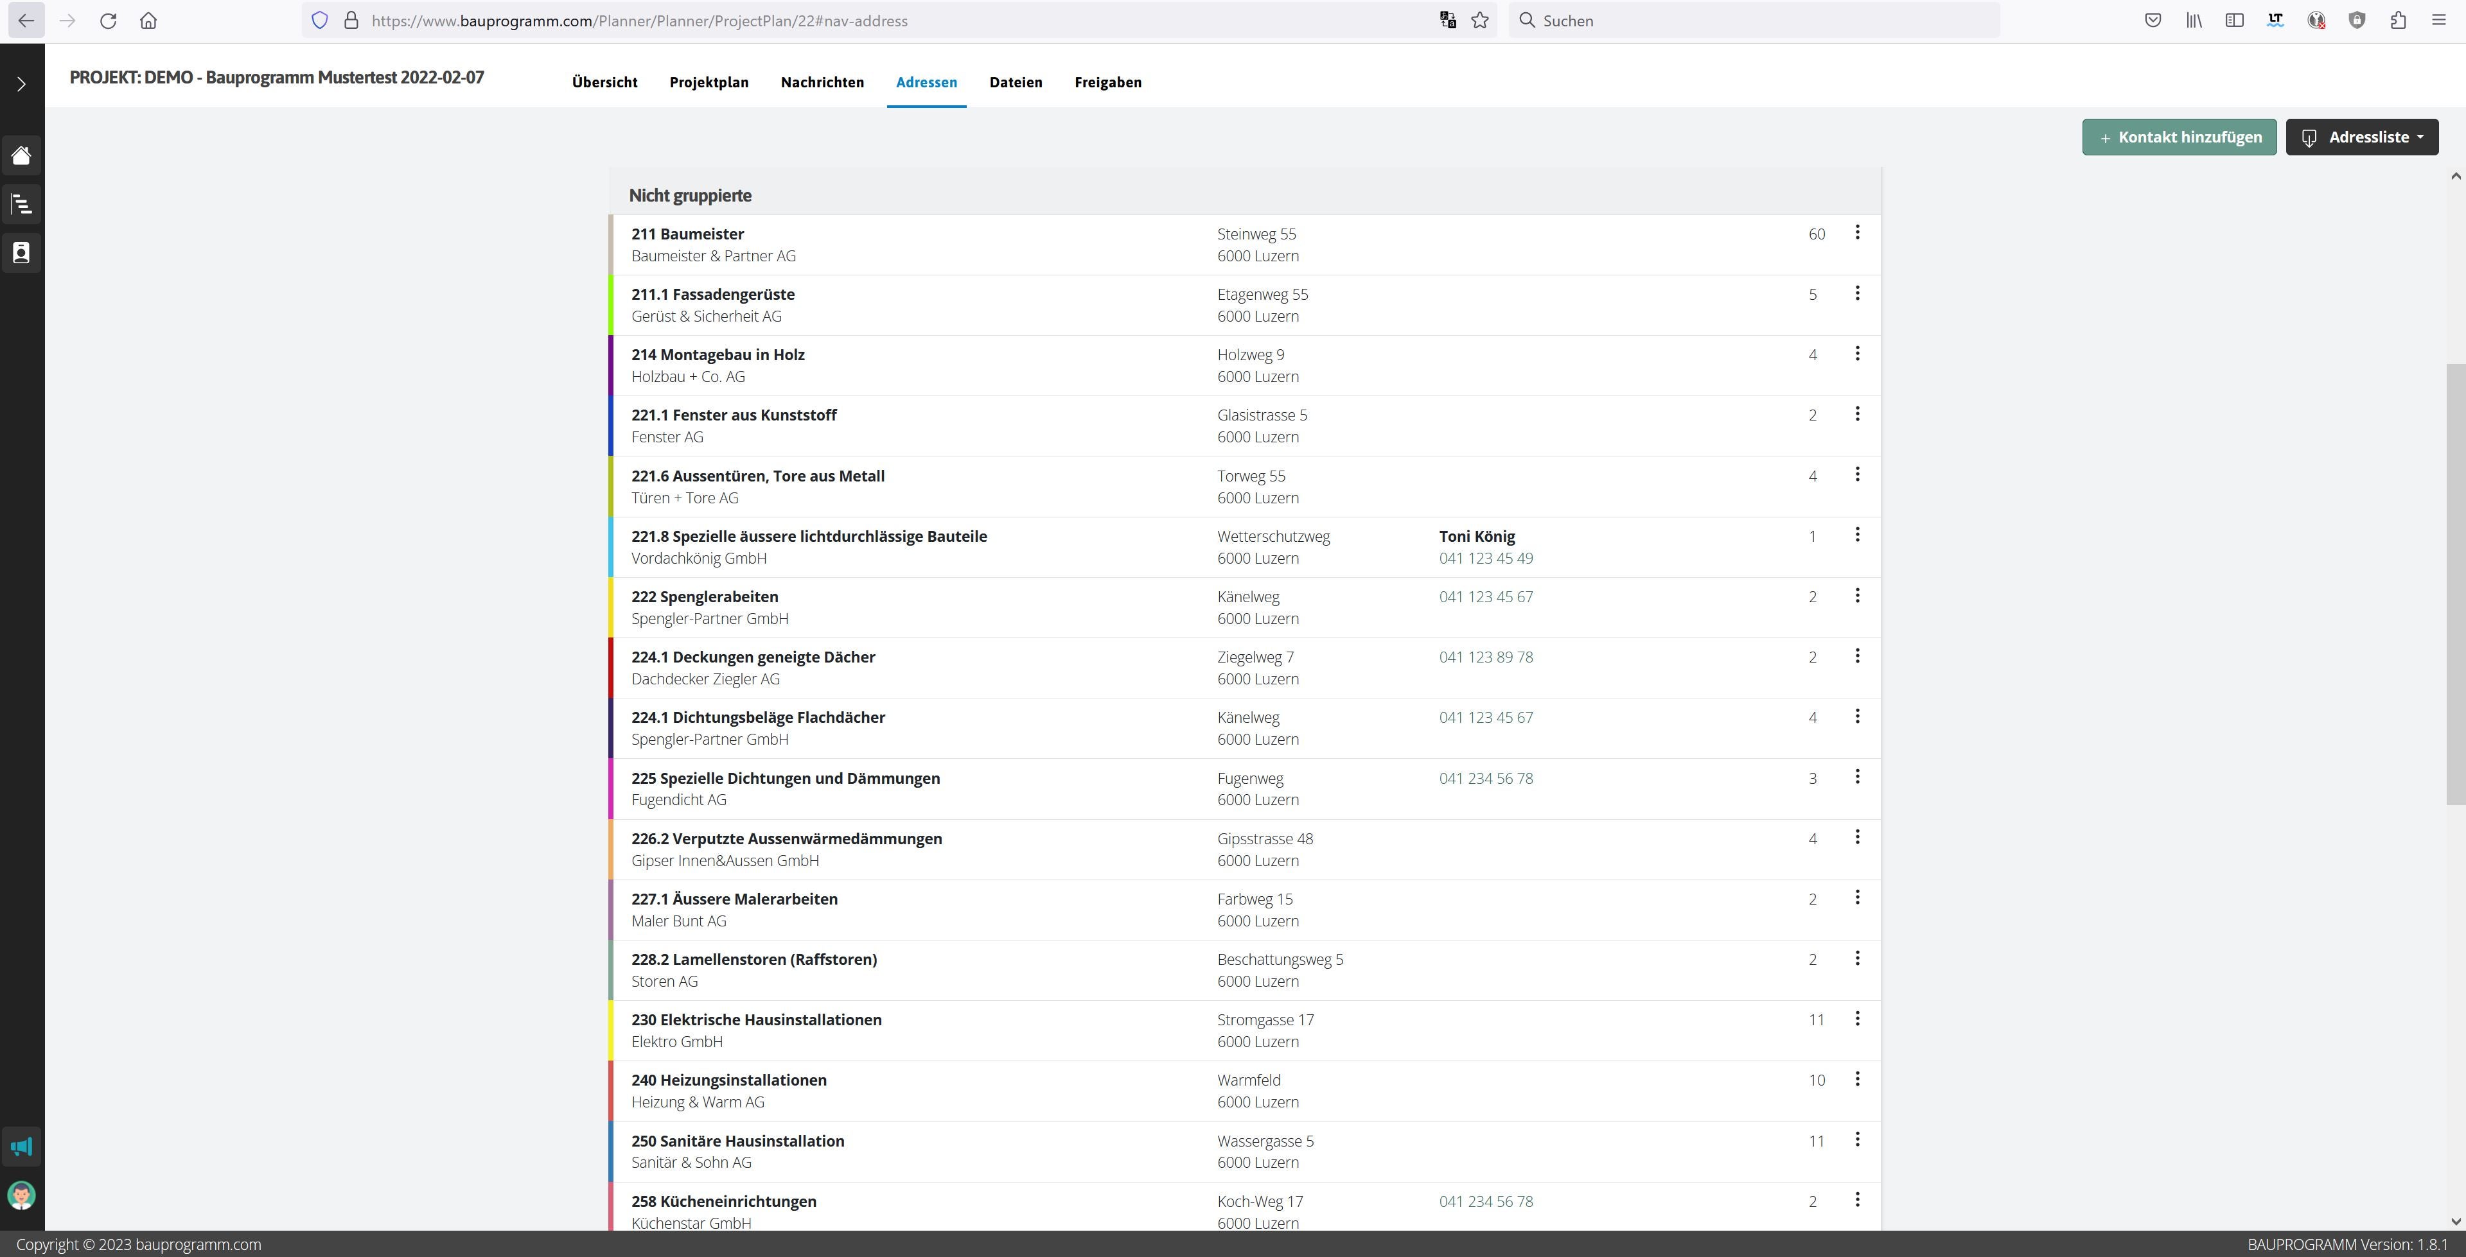This screenshot has width=2466, height=1257.
Task: Open the user avatar profile icon
Action: click(x=21, y=1195)
